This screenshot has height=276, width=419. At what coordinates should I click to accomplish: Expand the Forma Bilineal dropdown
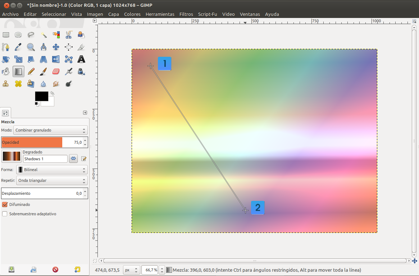coord(52,170)
